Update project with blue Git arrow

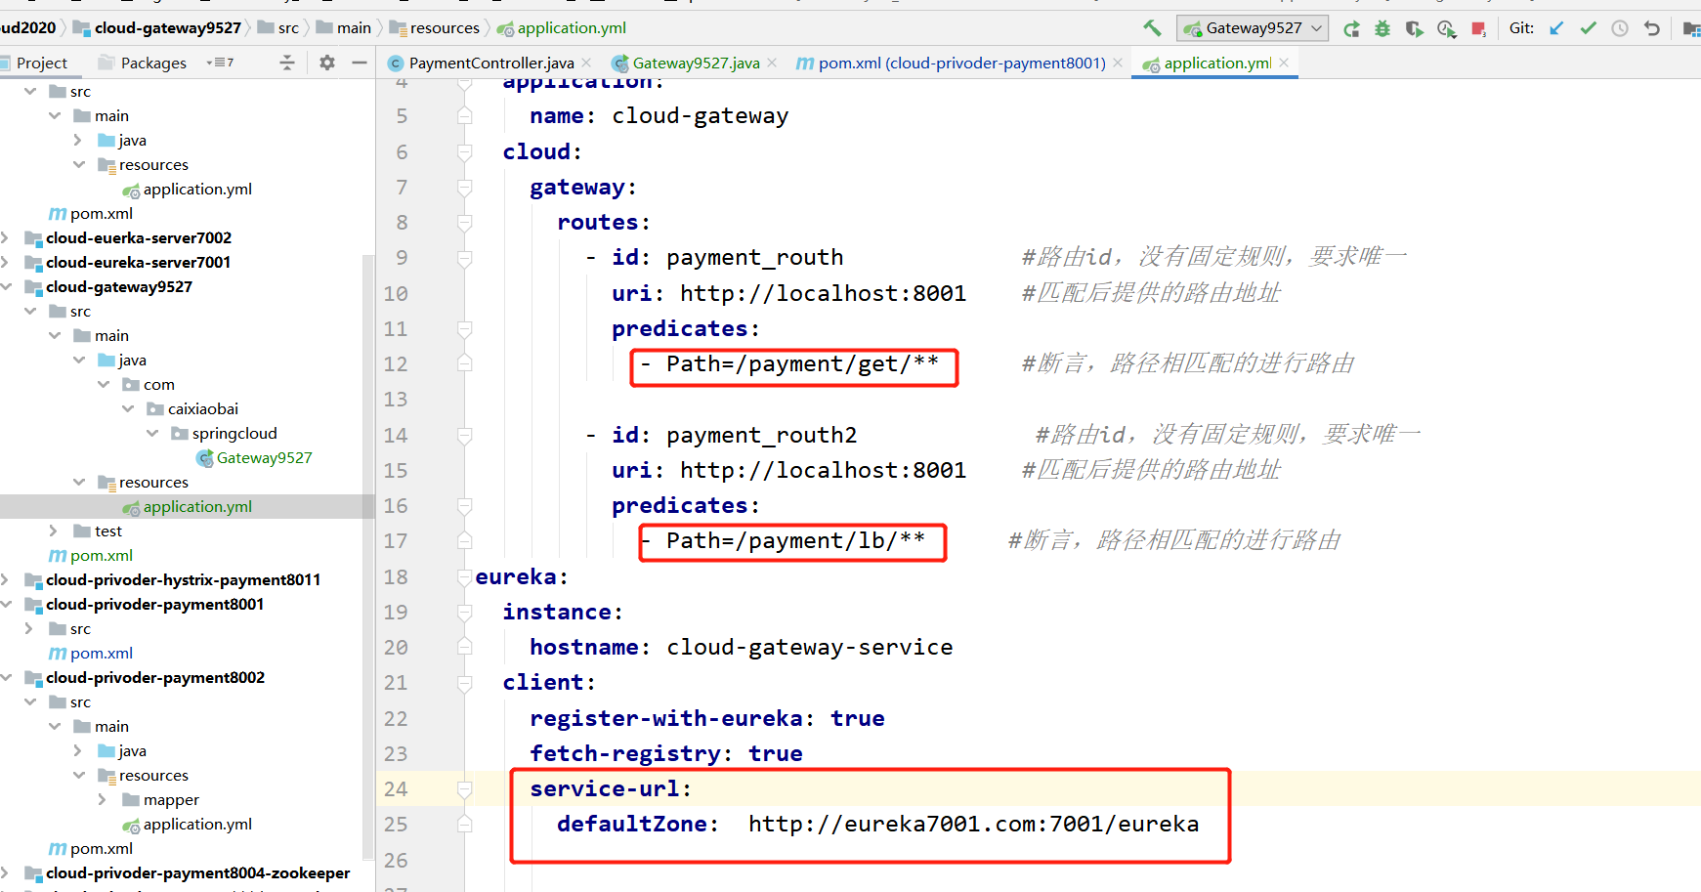click(1556, 28)
